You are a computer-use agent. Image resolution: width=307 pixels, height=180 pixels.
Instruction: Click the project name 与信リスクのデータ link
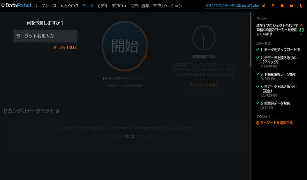[232, 6]
